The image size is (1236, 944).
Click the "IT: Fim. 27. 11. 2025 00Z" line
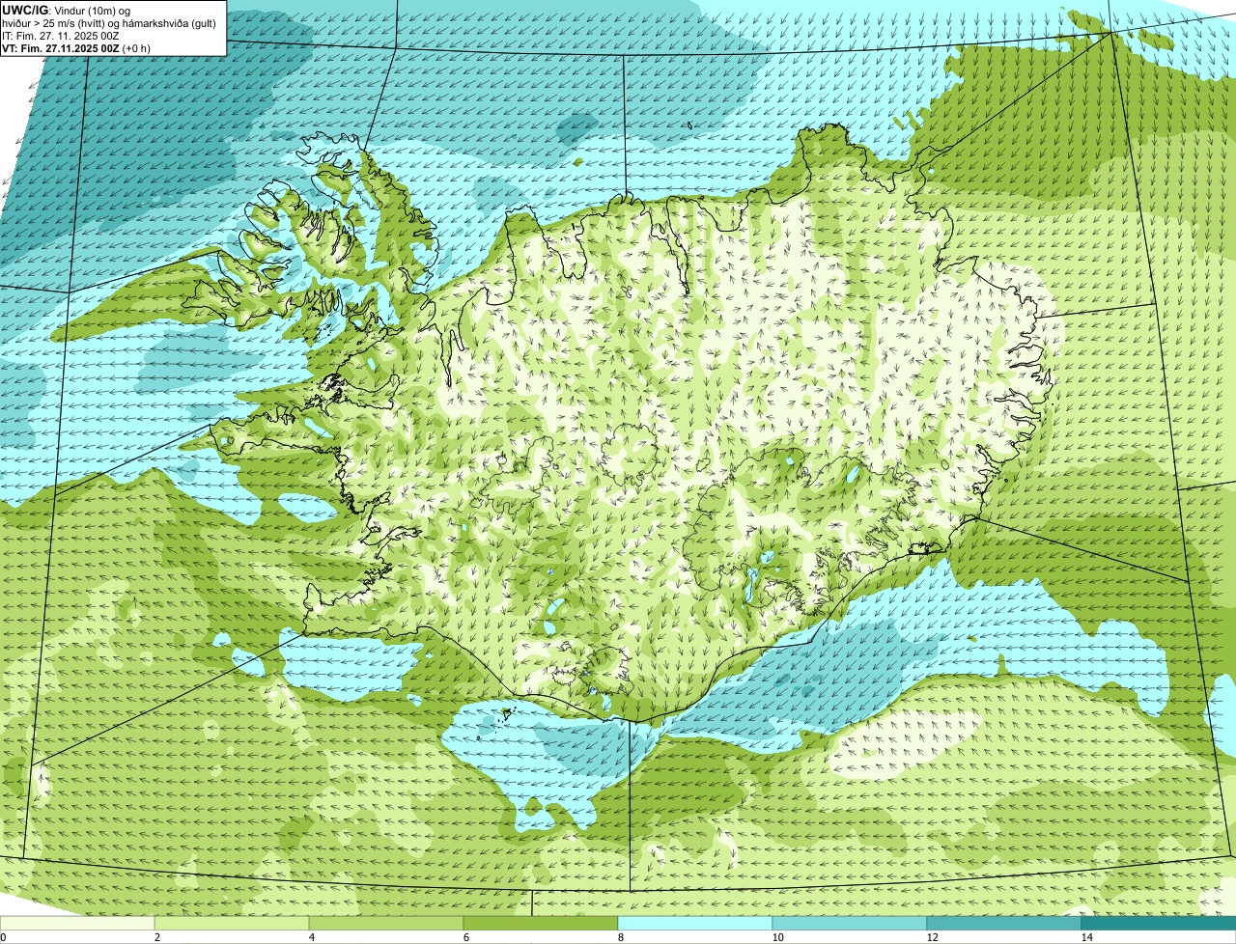point(61,36)
